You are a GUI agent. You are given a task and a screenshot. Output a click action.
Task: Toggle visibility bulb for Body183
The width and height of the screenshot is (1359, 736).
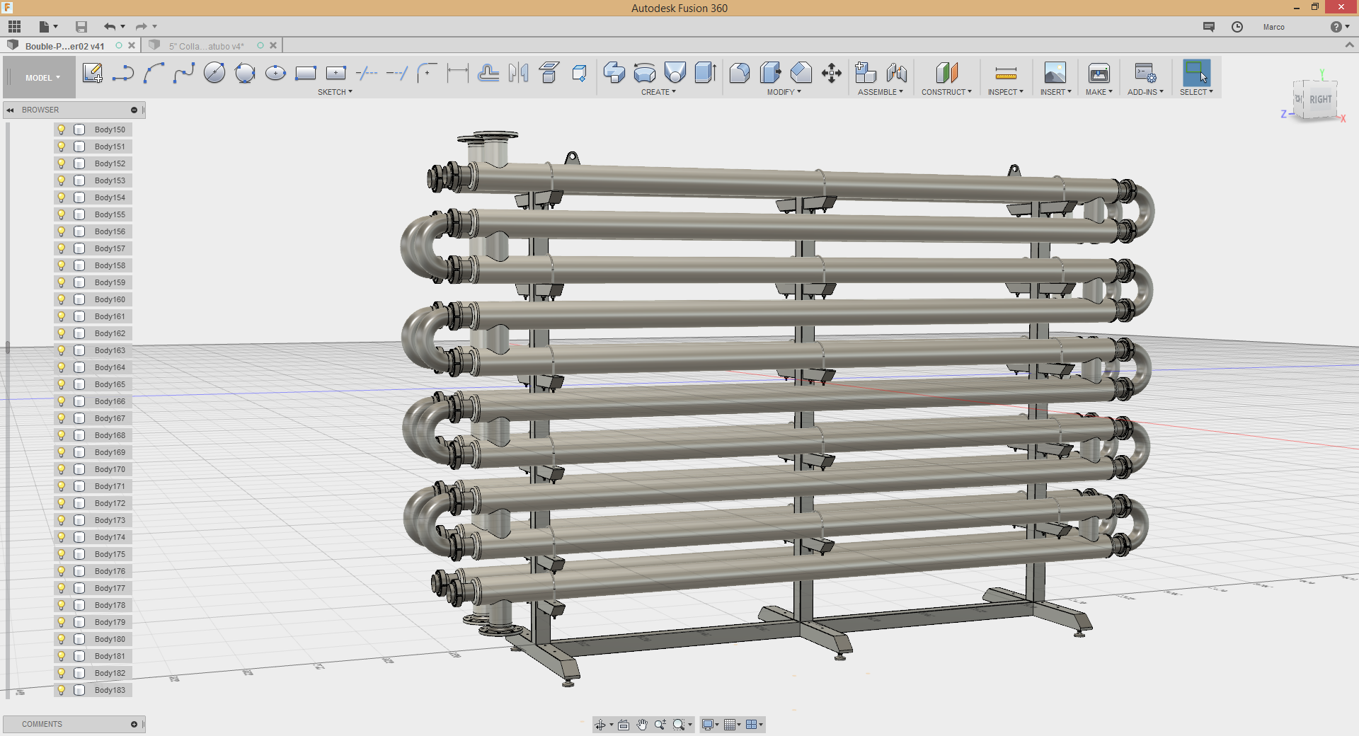pos(62,690)
